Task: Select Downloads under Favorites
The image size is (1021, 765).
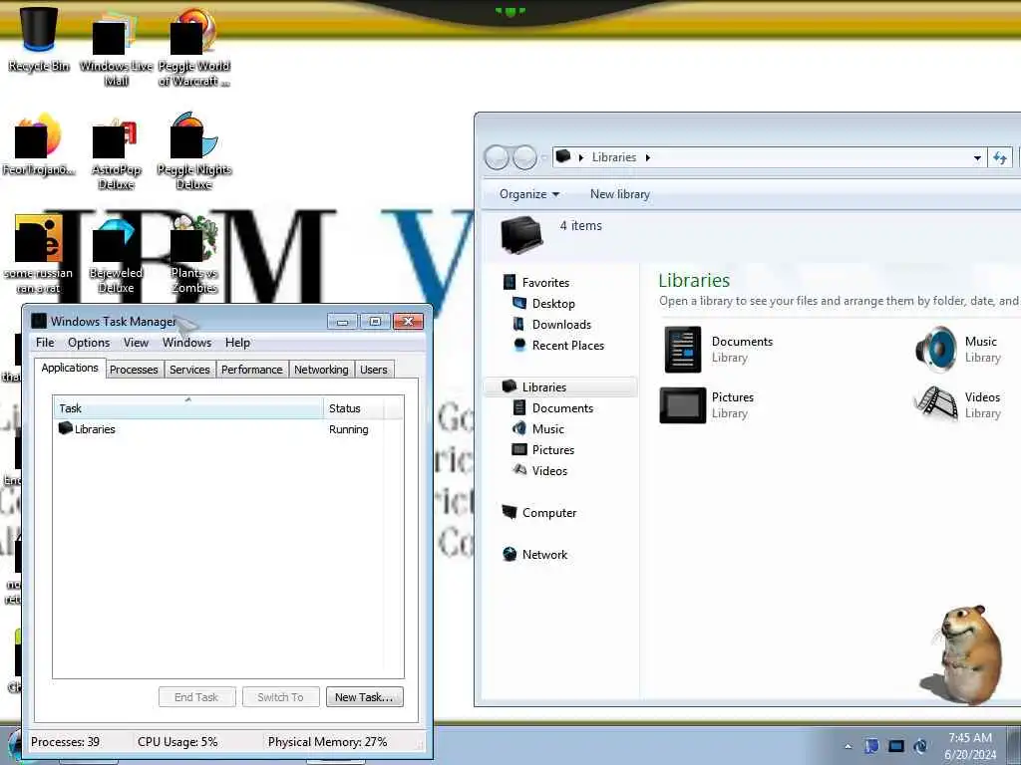Action: coord(561,324)
